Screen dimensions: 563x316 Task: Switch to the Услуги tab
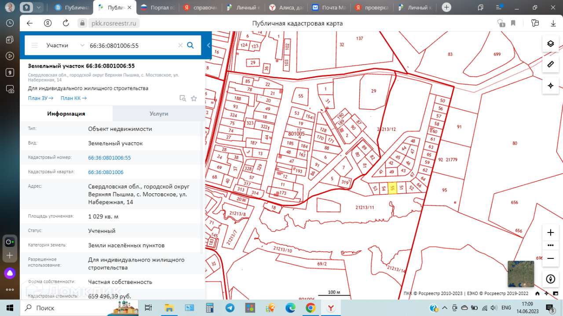coord(159,113)
